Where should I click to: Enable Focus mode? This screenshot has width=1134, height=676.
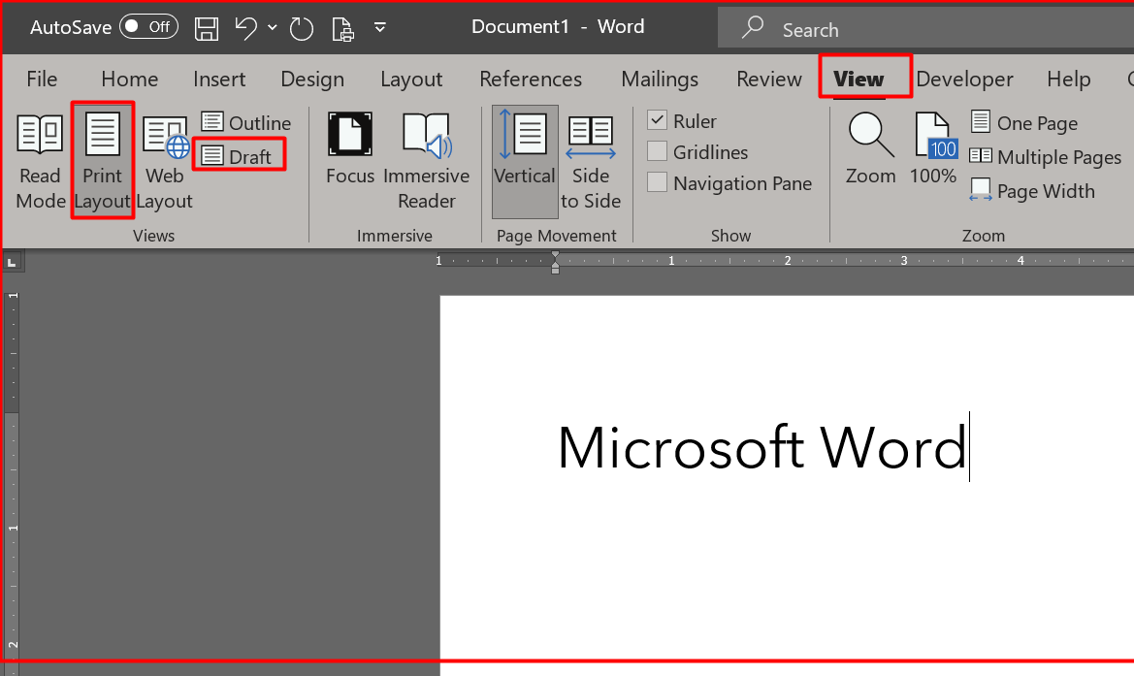tap(350, 149)
